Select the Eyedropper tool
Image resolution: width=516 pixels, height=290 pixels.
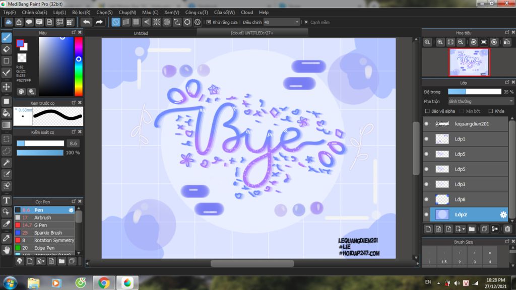6,238
